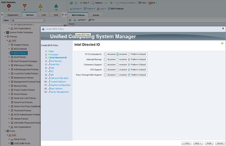
Task: Click the Cancel button in wizard
Action: click(x=220, y=143)
